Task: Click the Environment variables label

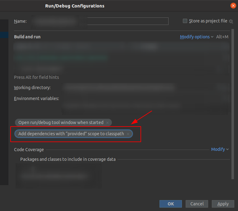Action: coord(36,98)
